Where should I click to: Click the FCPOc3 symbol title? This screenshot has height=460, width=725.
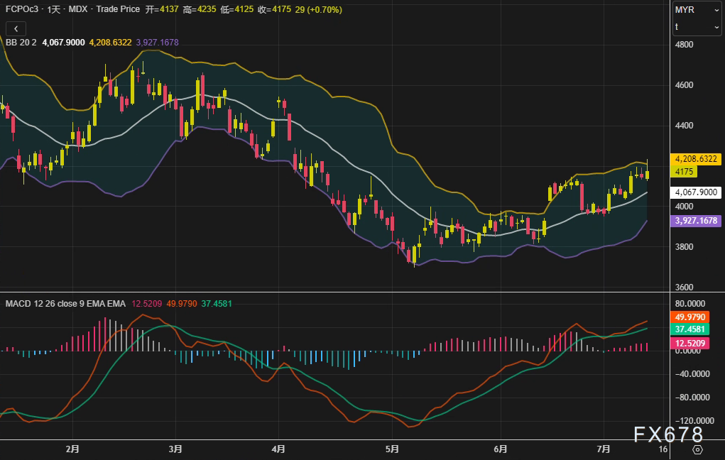(21, 10)
